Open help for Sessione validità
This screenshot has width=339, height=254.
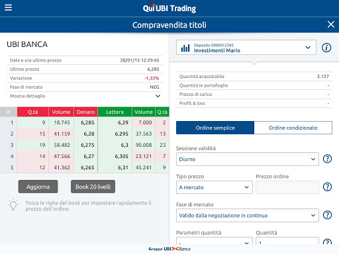pos(327,159)
